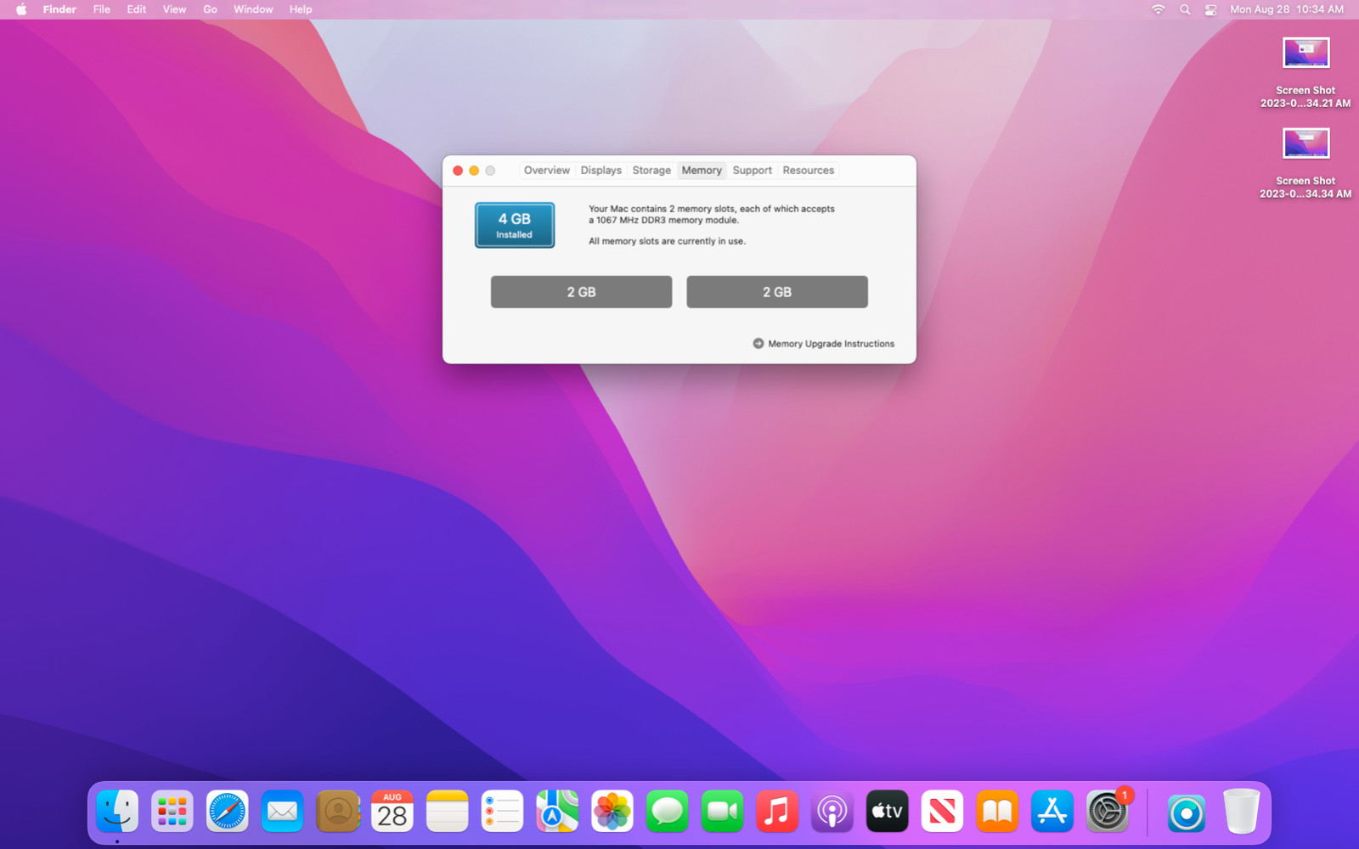Image resolution: width=1359 pixels, height=849 pixels.
Task: Launch Messages from the Dock
Action: (668, 812)
